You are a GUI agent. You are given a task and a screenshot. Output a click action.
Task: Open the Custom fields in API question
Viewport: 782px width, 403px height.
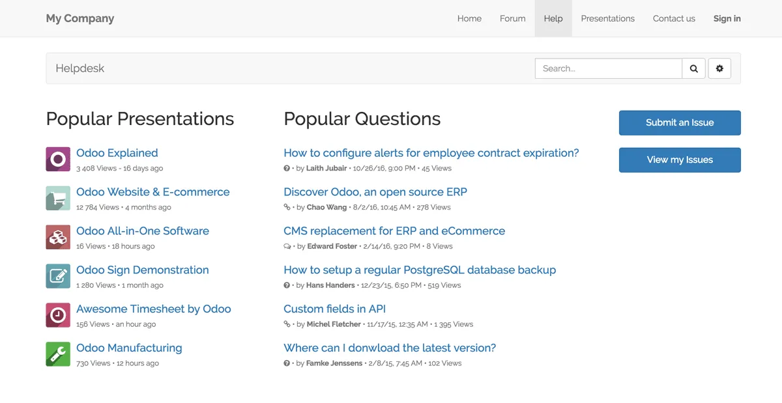[334, 309]
